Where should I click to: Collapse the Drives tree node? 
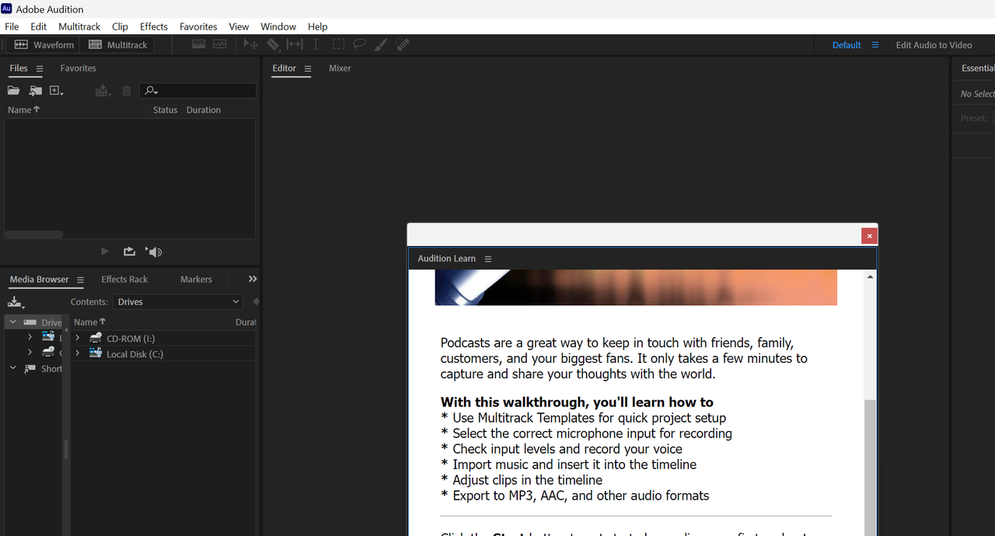(x=12, y=322)
